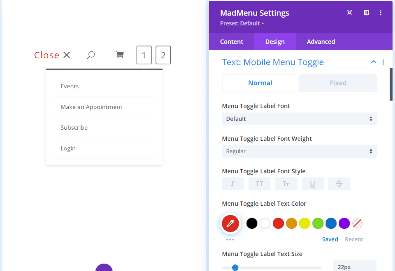Click the search magnifier icon in menu
This screenshot has width=395, height=271.
tap(91, 55)
